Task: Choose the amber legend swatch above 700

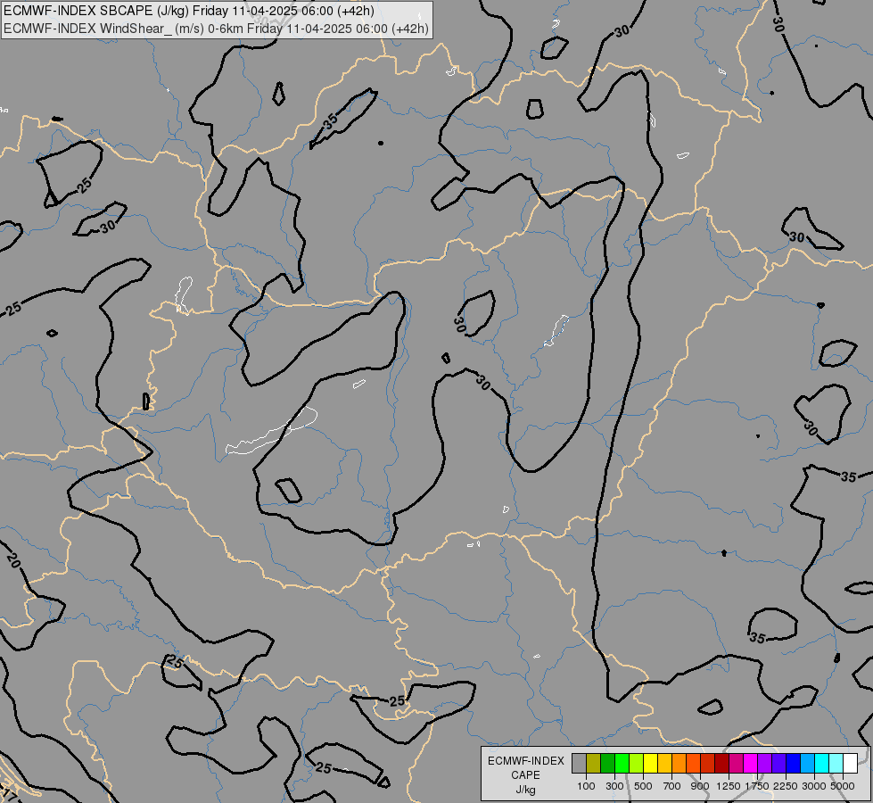Action: pos(664,764)
